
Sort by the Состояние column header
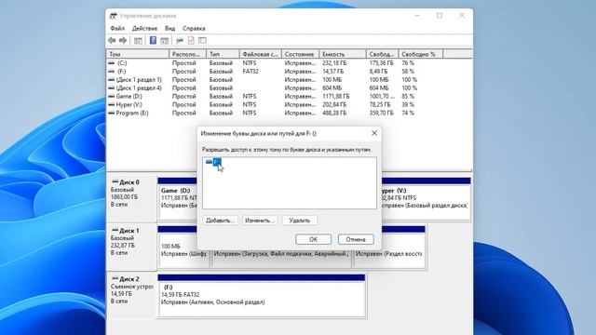(x=300, y=54)
